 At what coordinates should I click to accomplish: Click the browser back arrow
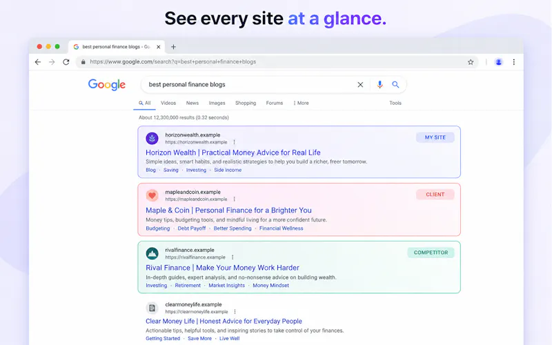(38, 62)
